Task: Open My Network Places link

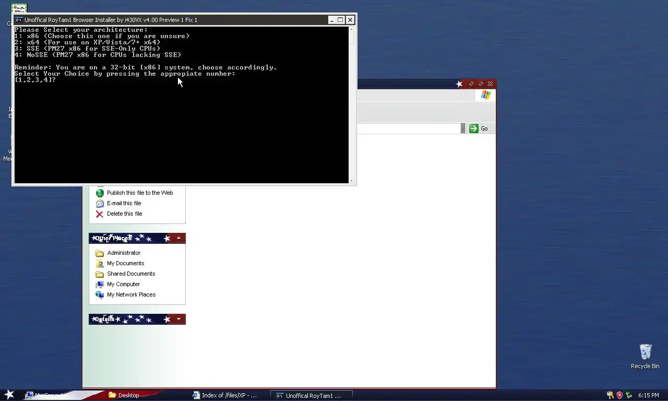Action: click(131, 294)
